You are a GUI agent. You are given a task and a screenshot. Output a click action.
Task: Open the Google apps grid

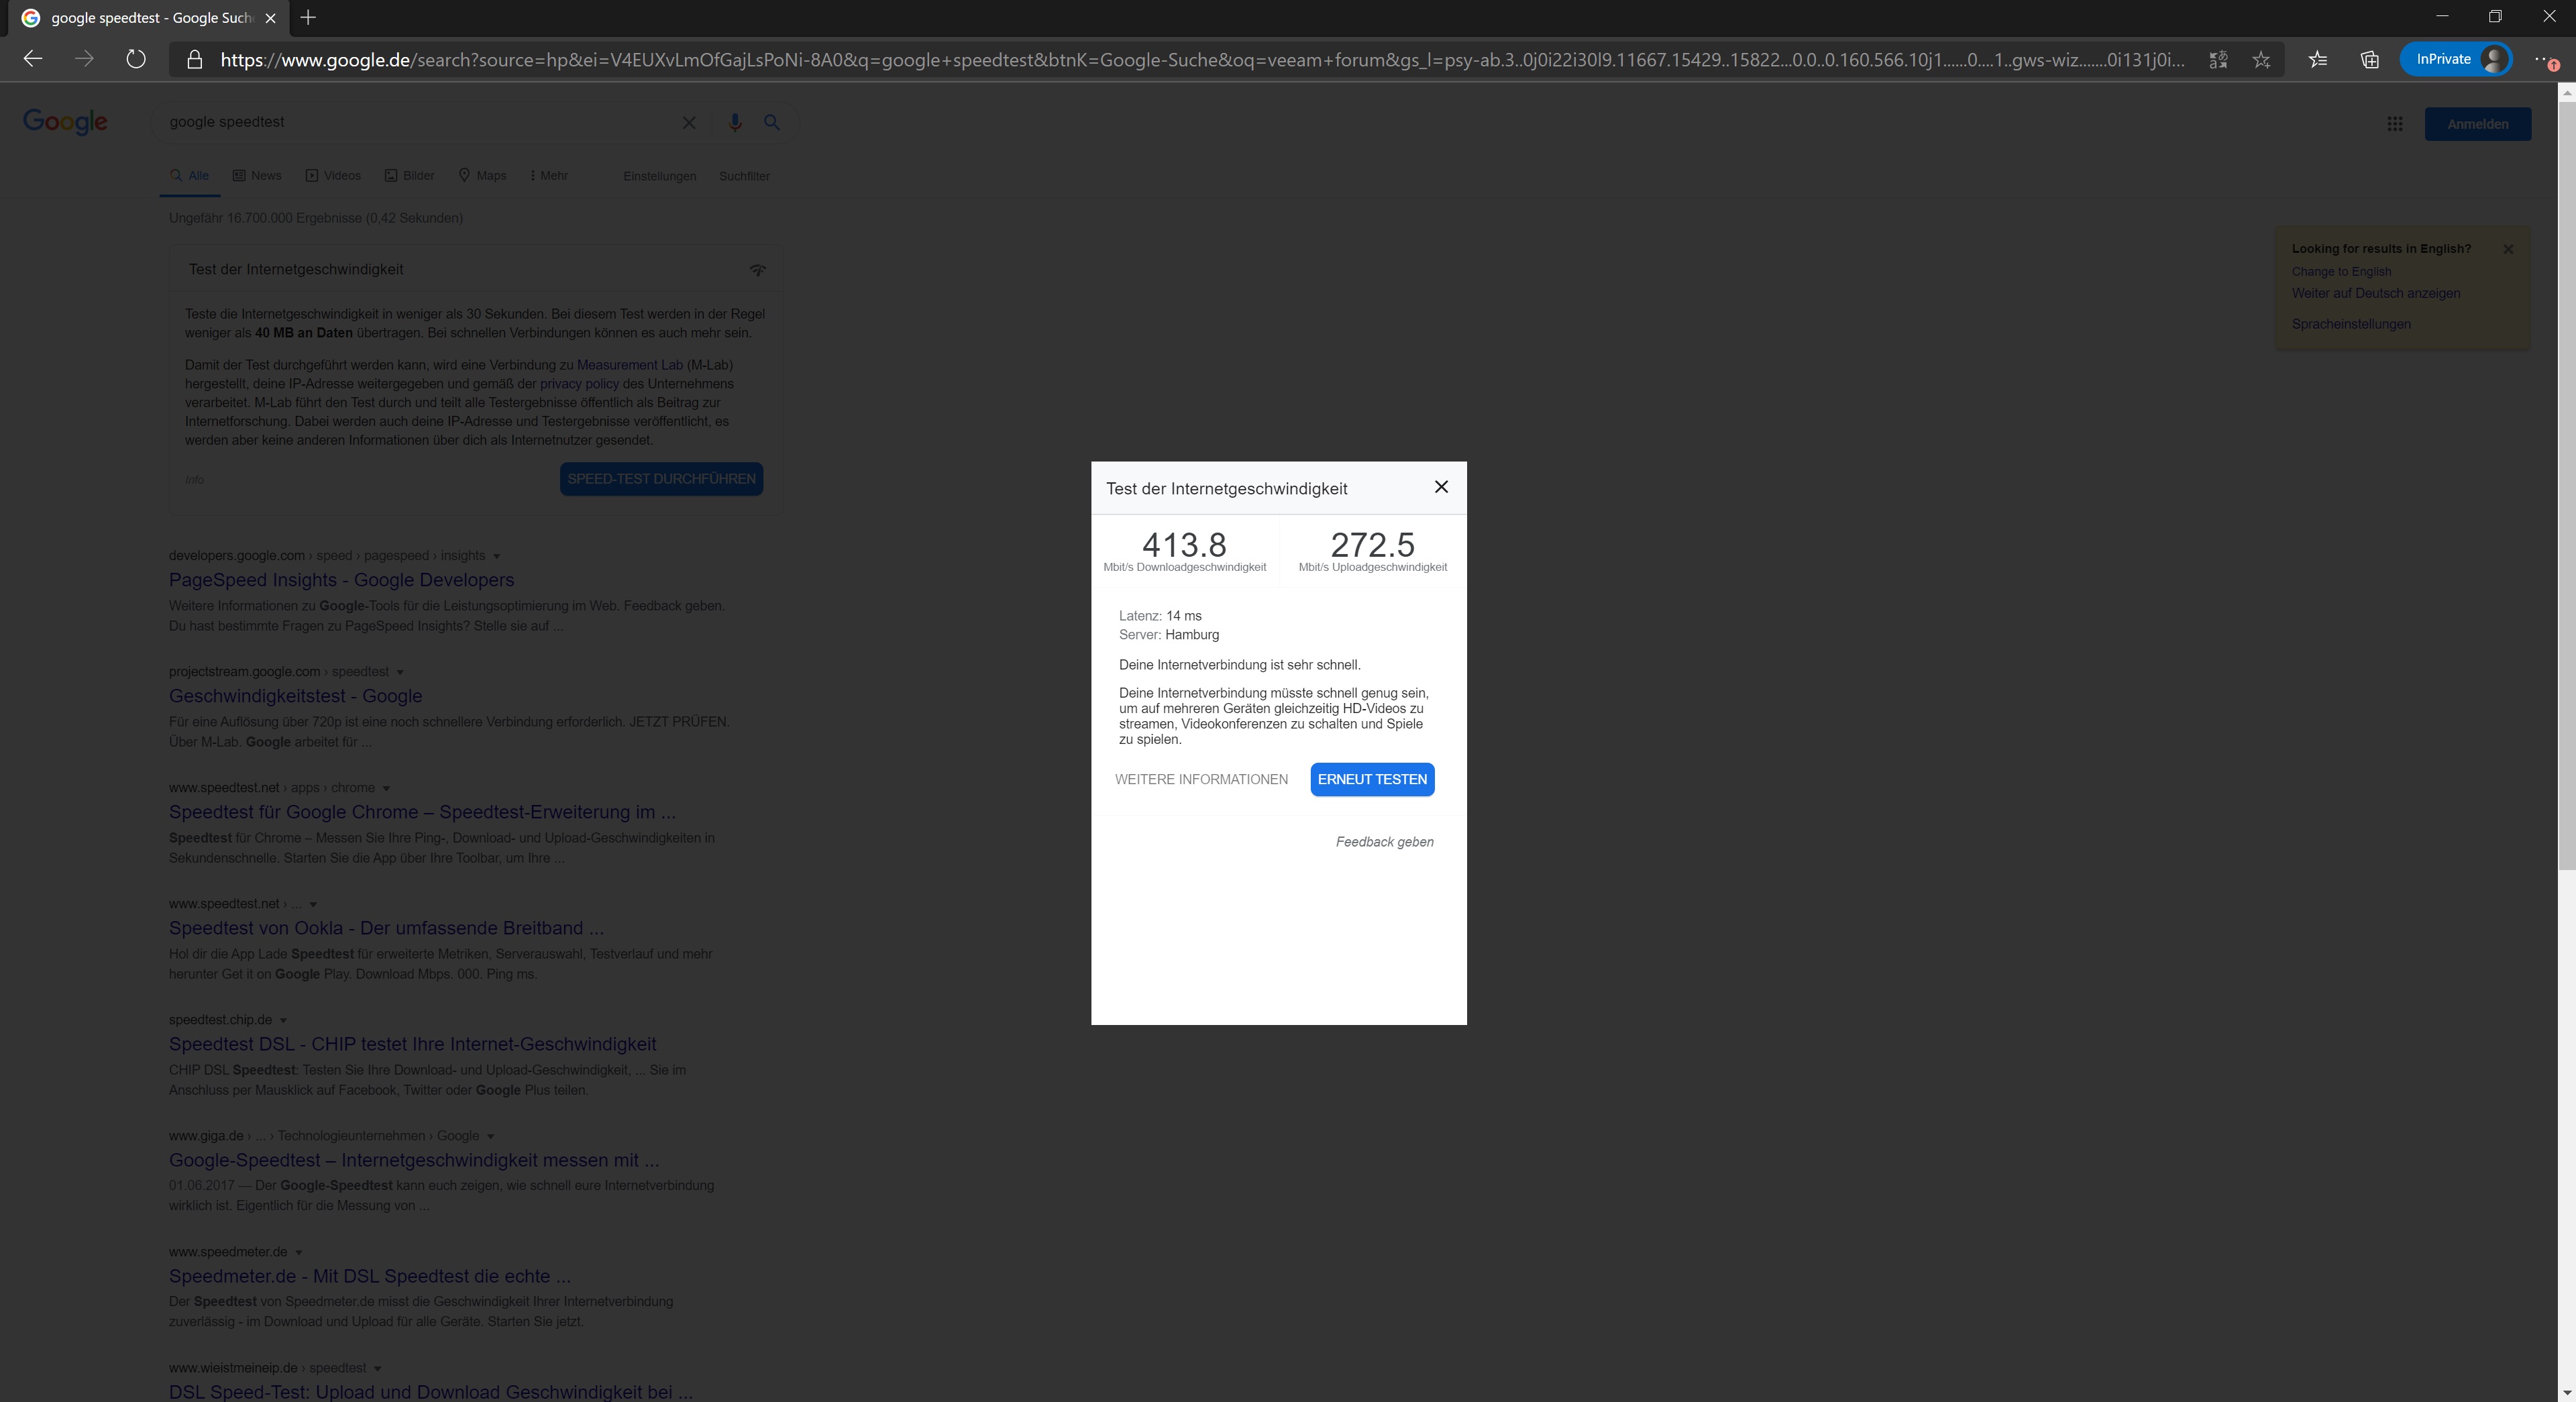[x=2395, y=124]
